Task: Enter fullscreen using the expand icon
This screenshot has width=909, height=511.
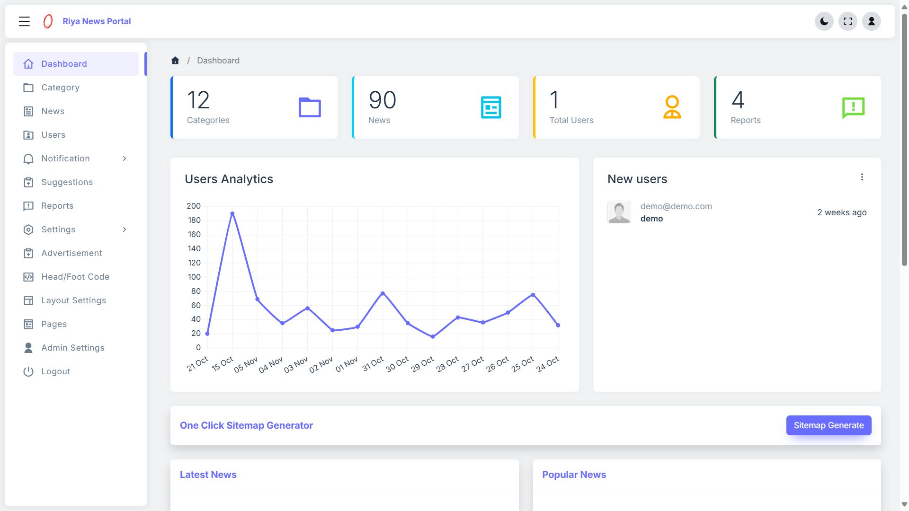Action: click(x=847, y=21)
